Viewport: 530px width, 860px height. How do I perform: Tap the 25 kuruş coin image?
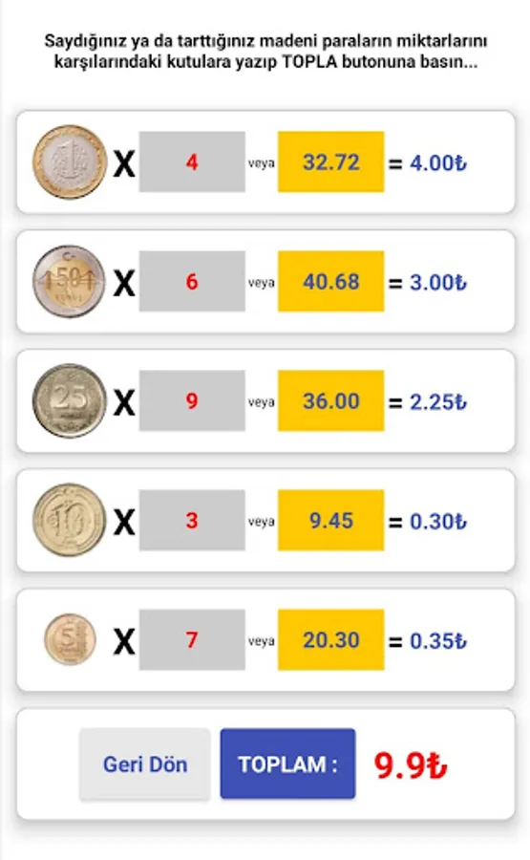[70, 401]
